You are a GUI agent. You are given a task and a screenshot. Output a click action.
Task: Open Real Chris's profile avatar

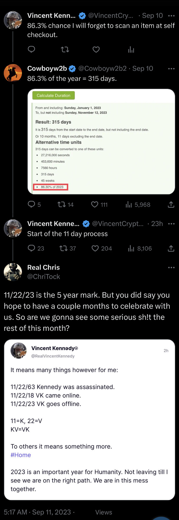[13, 272]
